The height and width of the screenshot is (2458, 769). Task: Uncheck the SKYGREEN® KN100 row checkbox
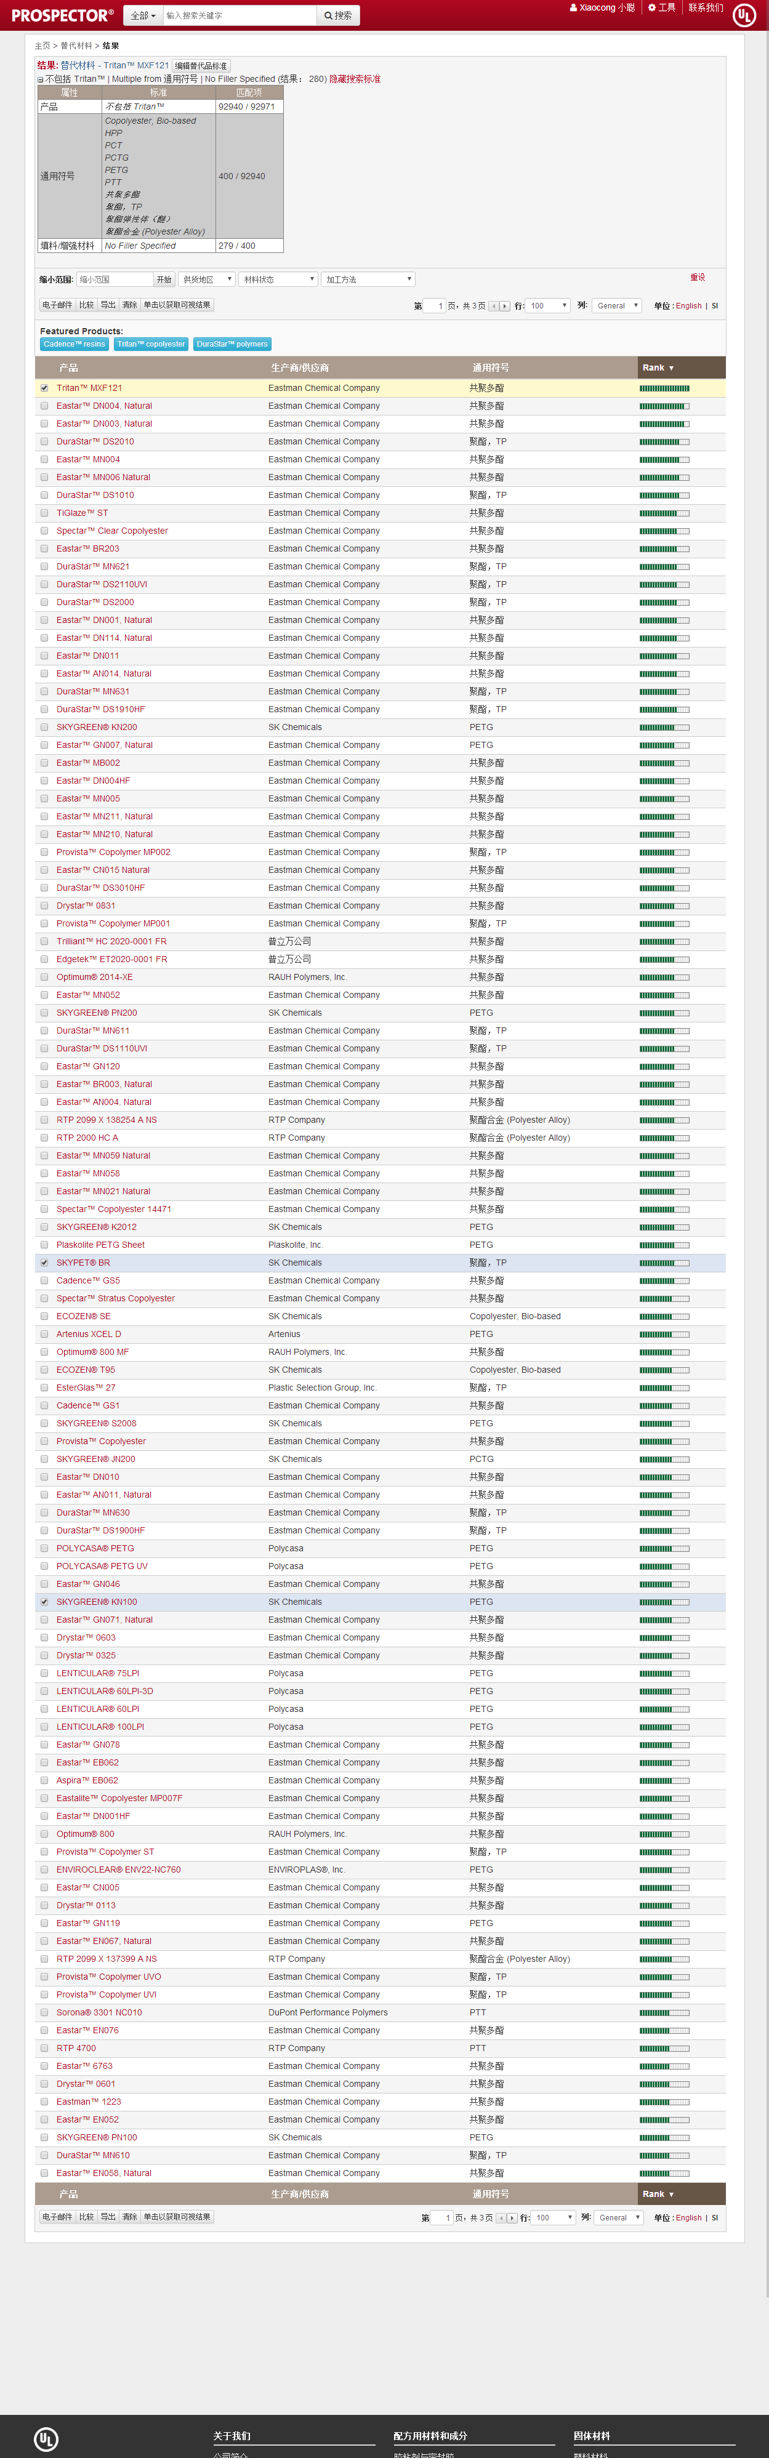(x=44, y=1602)
